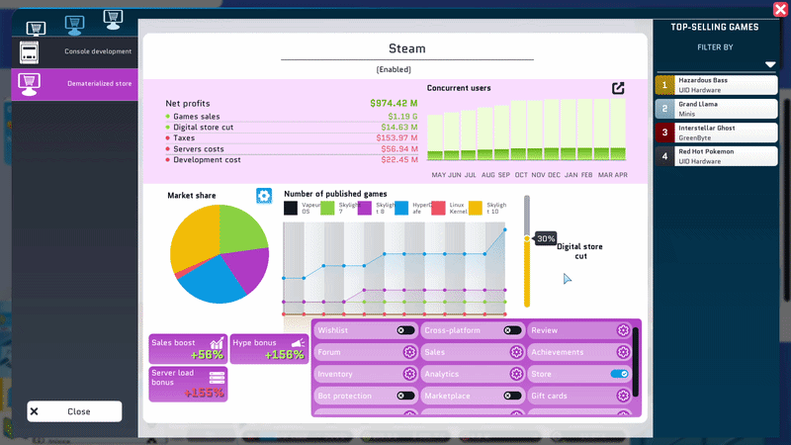Click the Linux Kernel red legend swatch
Image resolution: width=791 pixels, height=445 pixels.
[438, 208]
